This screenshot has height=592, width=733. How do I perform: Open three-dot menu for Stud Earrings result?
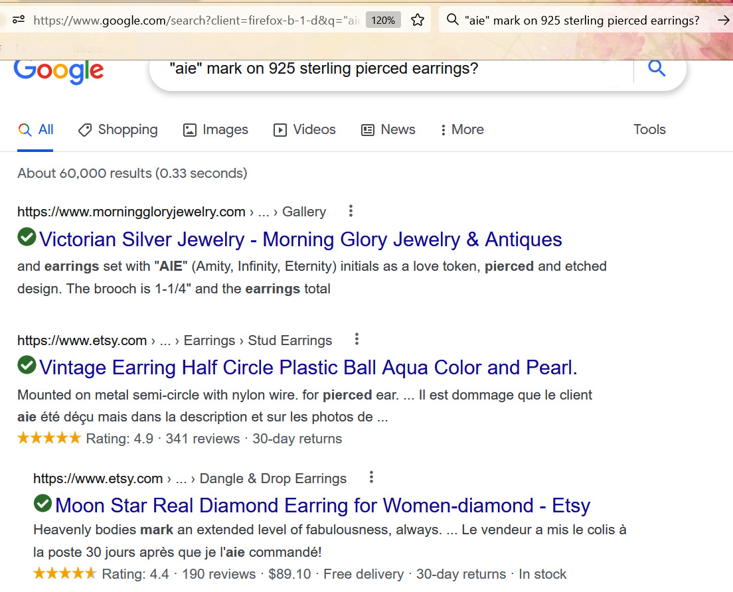(357, 340)
